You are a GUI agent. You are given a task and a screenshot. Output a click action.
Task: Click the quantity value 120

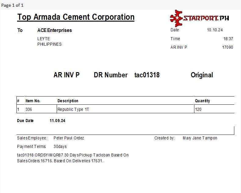198,109
